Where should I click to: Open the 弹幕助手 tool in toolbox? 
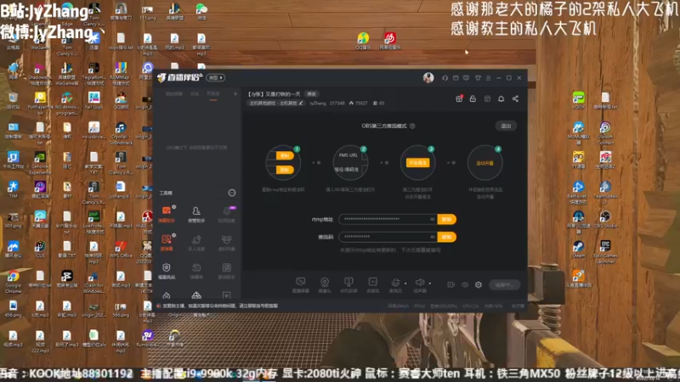tap(167, 214)
